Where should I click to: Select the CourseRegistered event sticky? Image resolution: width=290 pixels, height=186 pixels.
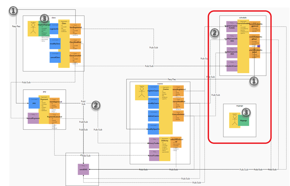tap(178, 91)
